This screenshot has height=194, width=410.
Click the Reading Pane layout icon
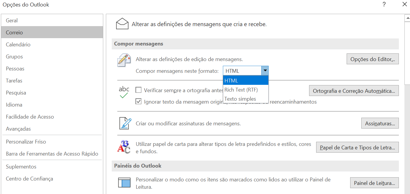[124, 183]
